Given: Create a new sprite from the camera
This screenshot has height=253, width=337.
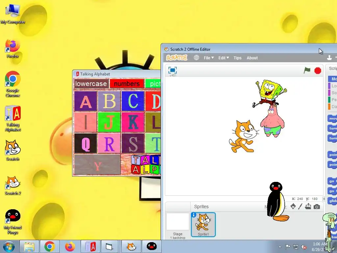Looking at the screenshot, I should pyautogui.click(x=317, y=207).
